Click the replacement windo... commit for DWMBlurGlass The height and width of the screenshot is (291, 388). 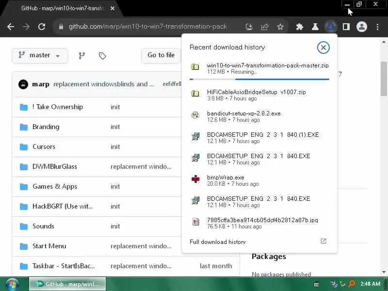141,167
